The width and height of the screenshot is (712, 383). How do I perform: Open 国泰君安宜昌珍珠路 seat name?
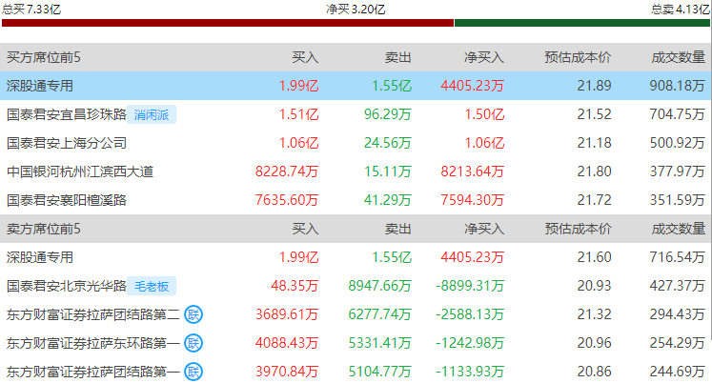67,114
